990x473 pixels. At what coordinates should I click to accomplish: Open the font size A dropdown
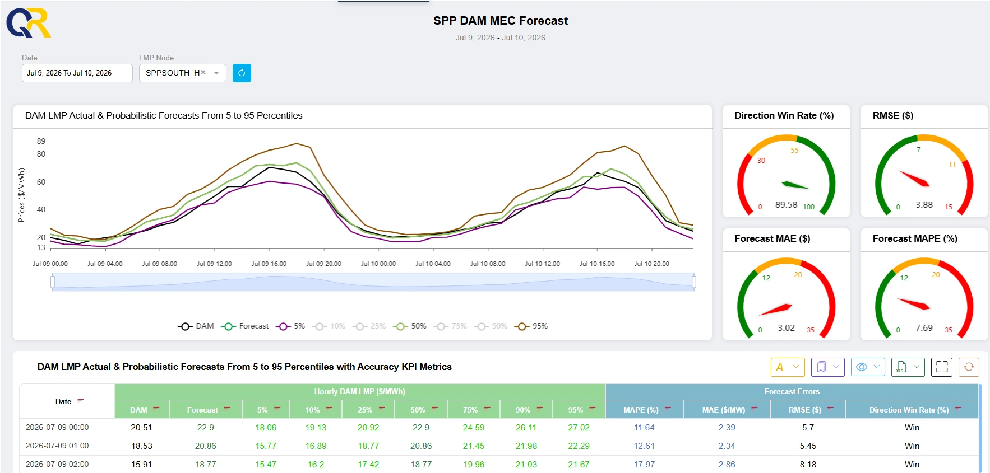pyautogui.click(x=788, y=367)
